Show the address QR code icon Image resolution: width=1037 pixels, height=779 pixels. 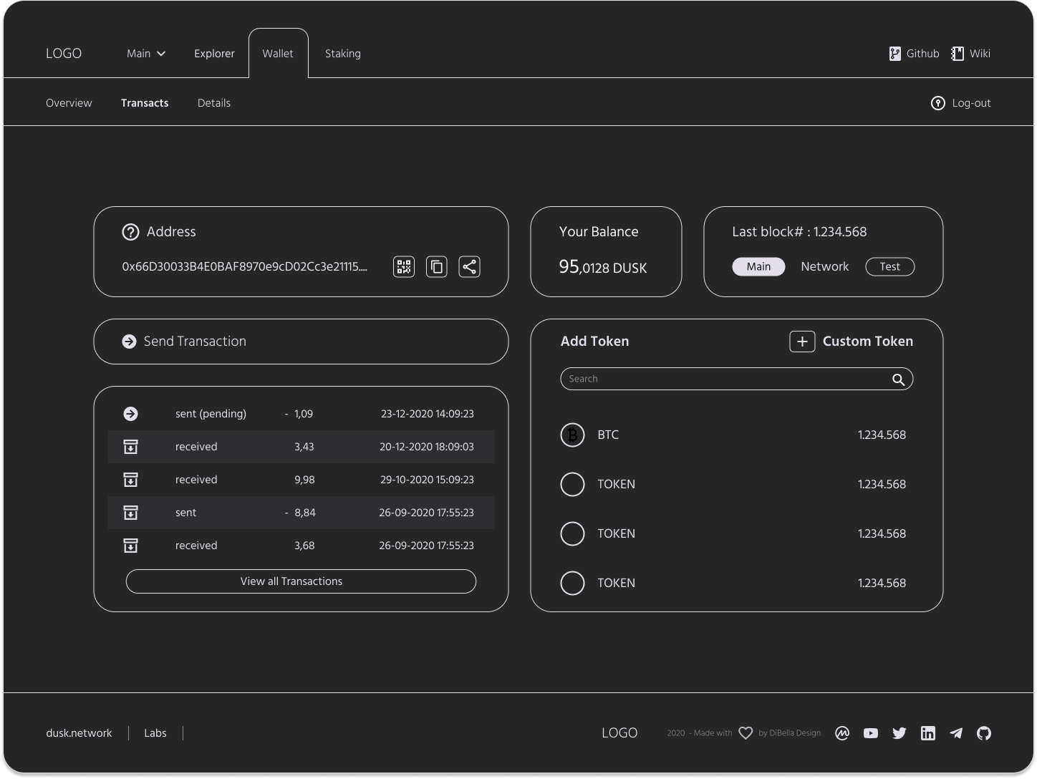tap(404, 267)
